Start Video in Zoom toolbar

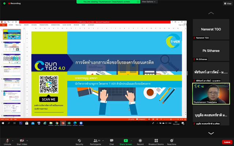tap(22, 142)
